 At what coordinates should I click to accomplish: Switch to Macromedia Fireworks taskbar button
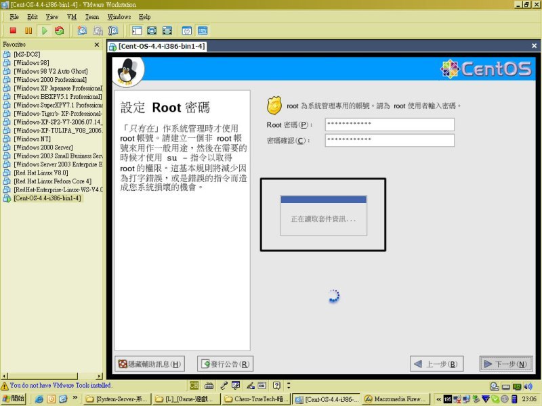(396, 399)
